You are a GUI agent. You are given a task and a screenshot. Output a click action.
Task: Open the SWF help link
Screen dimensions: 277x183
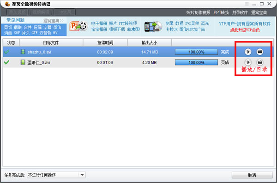pyautogui.click(x=17, y=33)
